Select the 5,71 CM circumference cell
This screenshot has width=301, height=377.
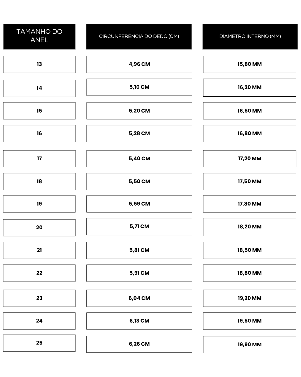pyautogui.click(x=139, y=226)
